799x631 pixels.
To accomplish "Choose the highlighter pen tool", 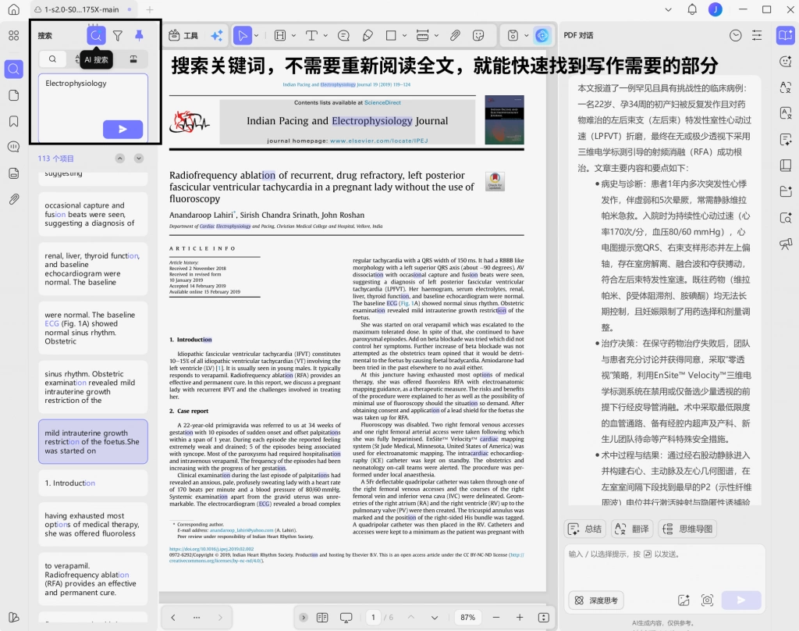I will (x=368, y=35).
